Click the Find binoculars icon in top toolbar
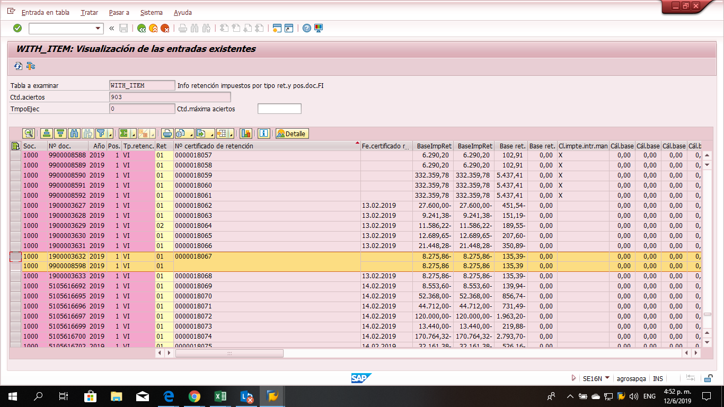 coord(195,28)
